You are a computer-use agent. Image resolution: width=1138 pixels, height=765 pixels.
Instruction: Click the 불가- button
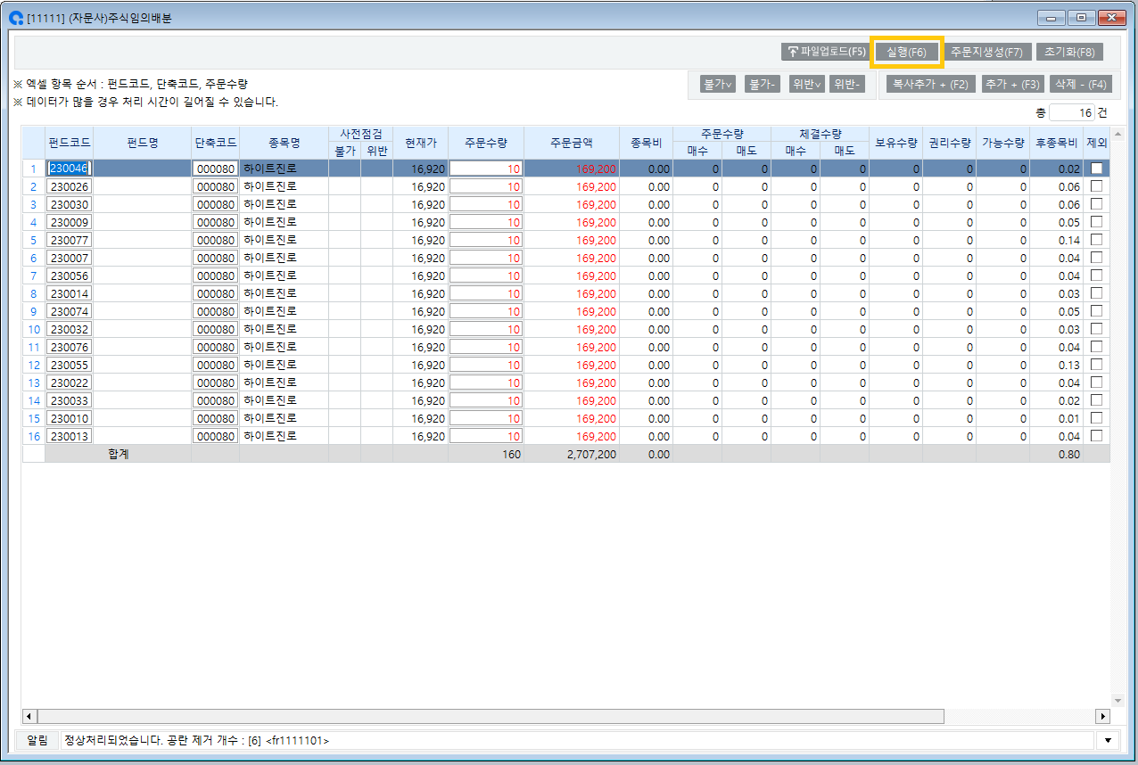[x=763, y=84]
